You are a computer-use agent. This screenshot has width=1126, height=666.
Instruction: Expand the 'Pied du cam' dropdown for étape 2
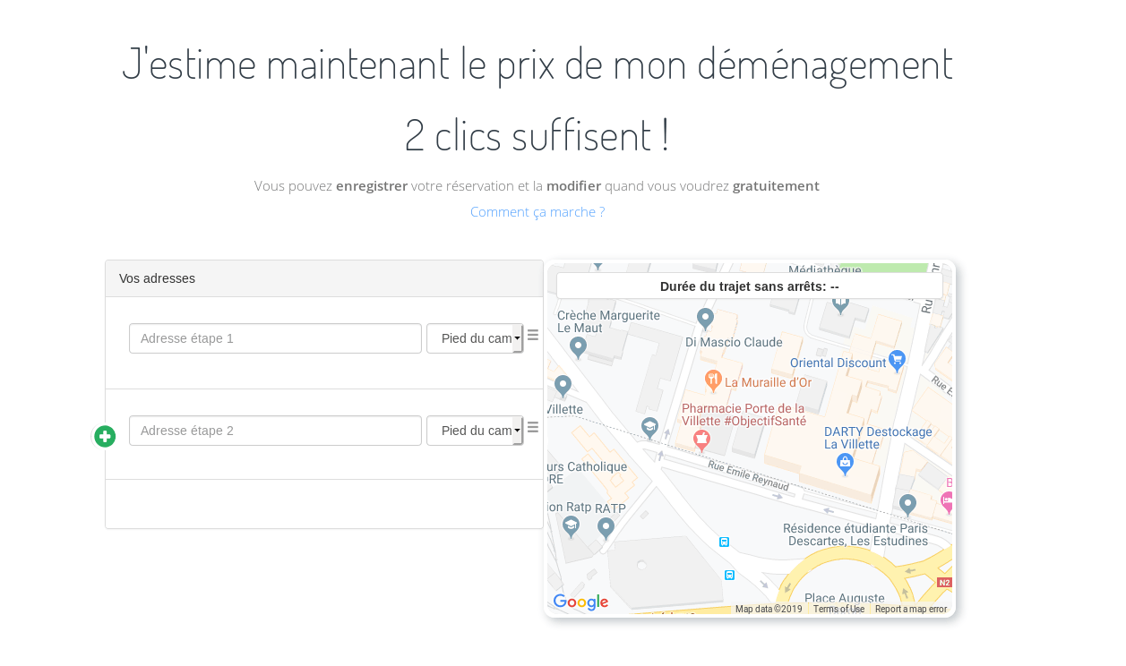coord(475,431)
